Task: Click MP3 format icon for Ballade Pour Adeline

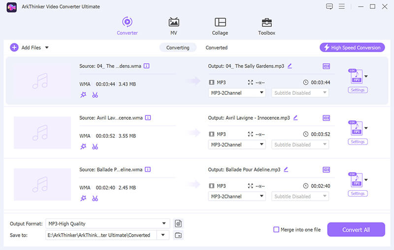Action: click(x=356, y=180)
